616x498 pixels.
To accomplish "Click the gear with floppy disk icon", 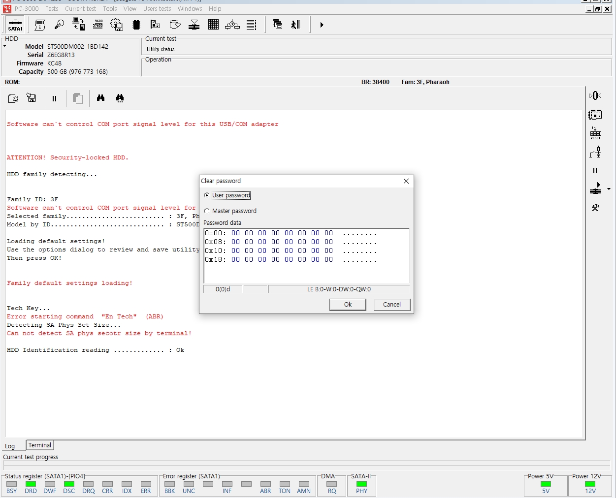I will [x=117, y=25].
